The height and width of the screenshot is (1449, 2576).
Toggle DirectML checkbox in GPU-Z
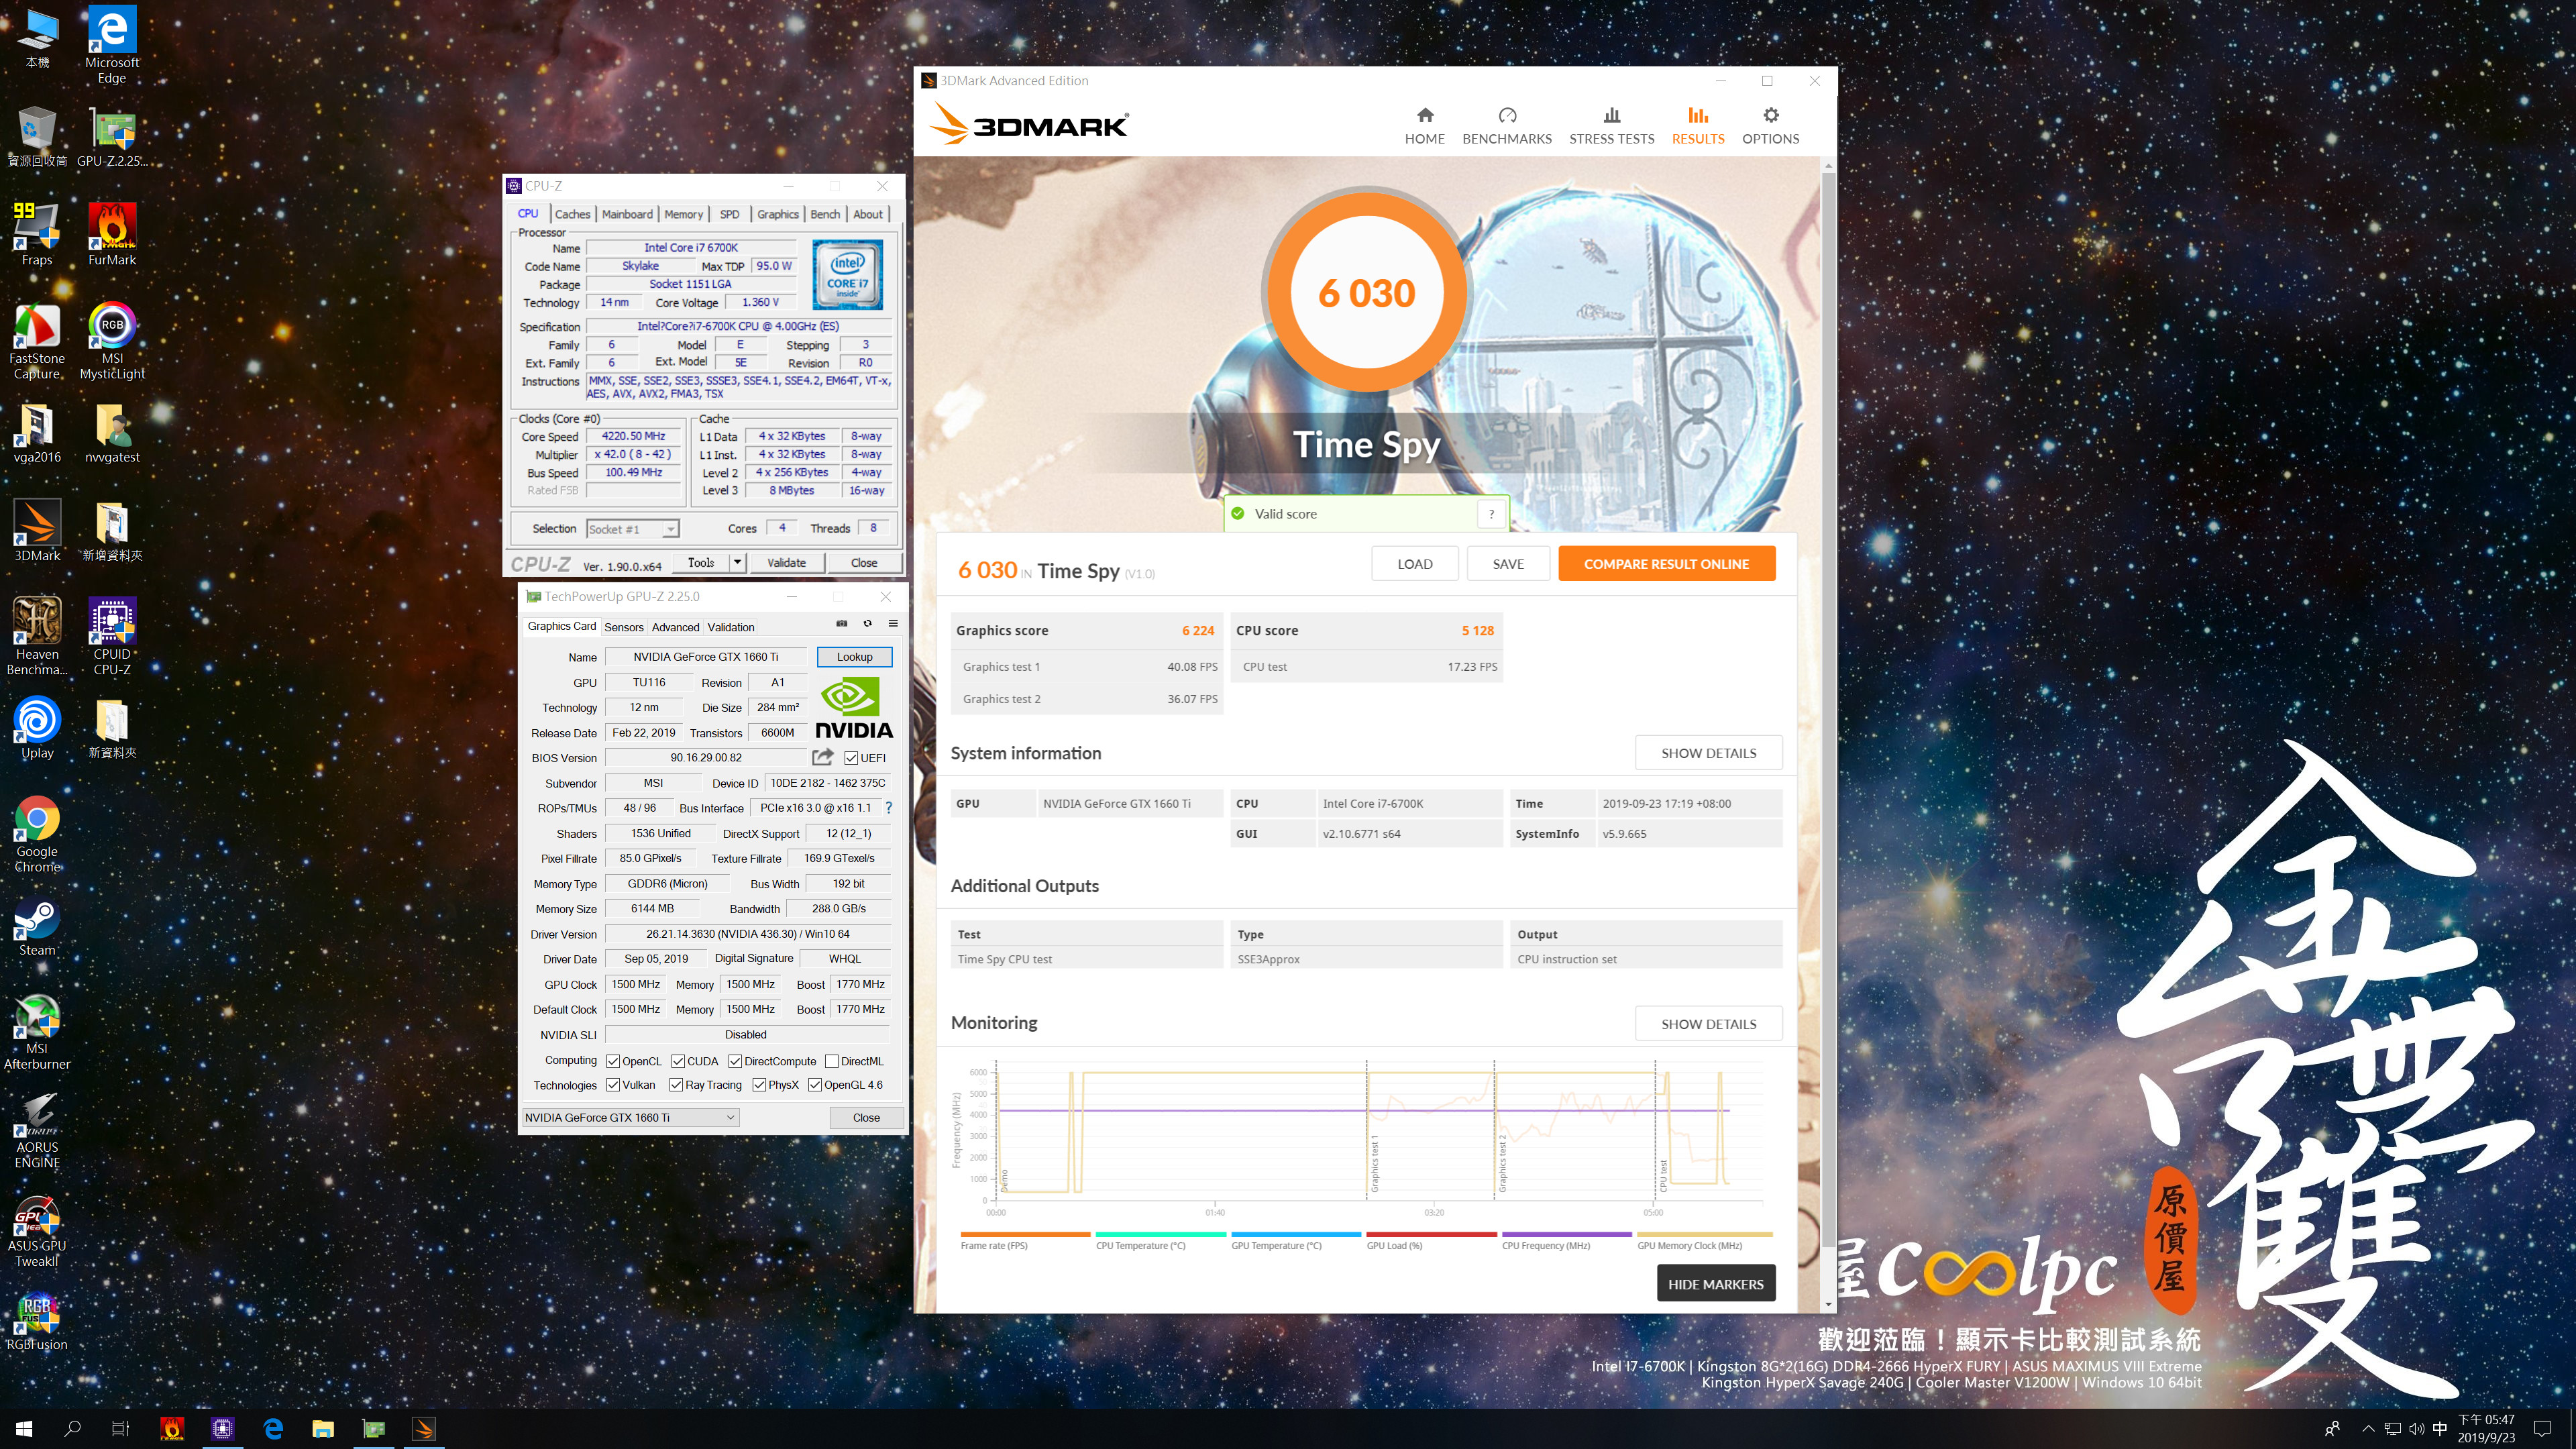pos(831,1061)
